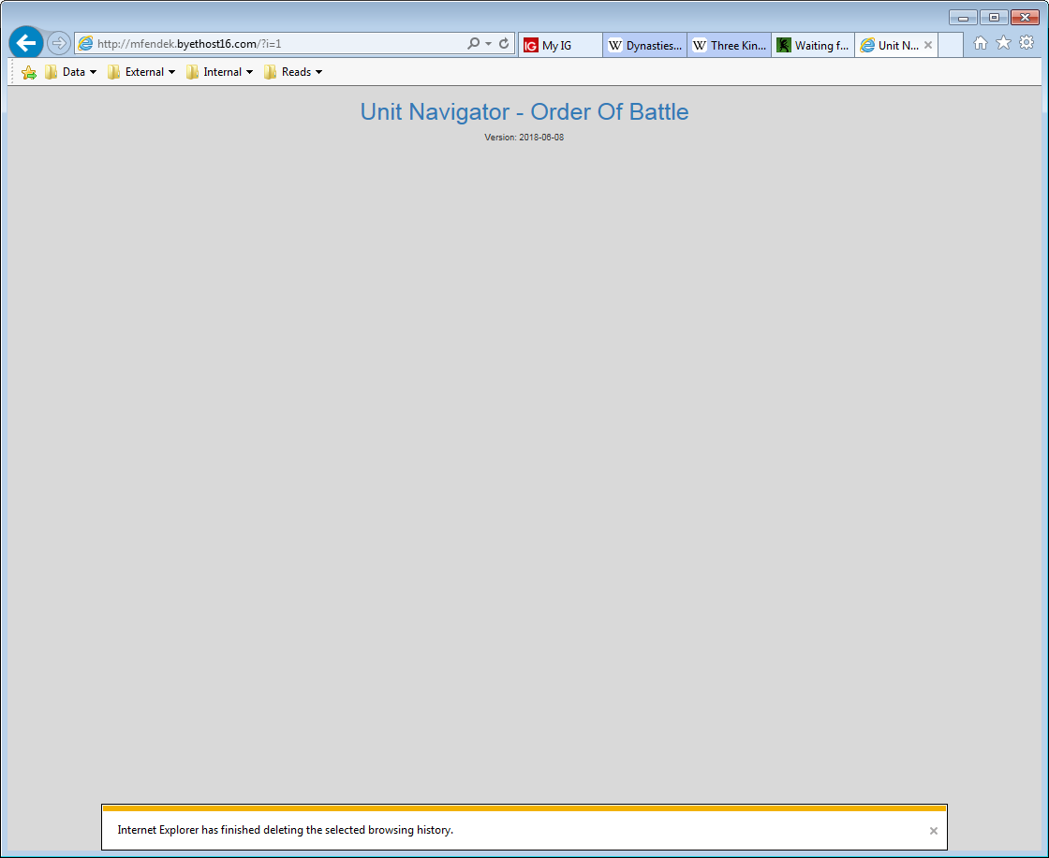The height and width of the screenshot is (858, 1049).
Task: Open the Home page icon
Action: (x=981, y=43)
